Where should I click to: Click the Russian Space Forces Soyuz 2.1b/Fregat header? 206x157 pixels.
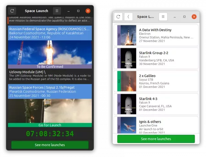pyautogui.click(x=50, y=91)
